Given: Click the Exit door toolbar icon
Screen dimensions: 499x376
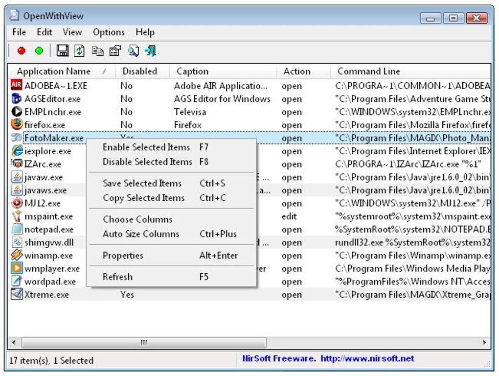Looking at the screenshot, I should tap(151, 51).
